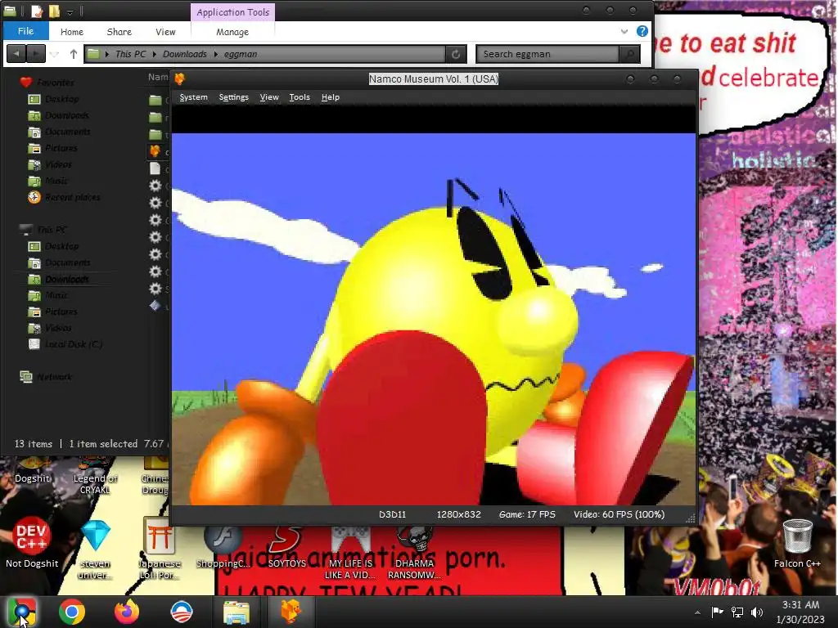Refresh the eggman folder

point(456,54)
